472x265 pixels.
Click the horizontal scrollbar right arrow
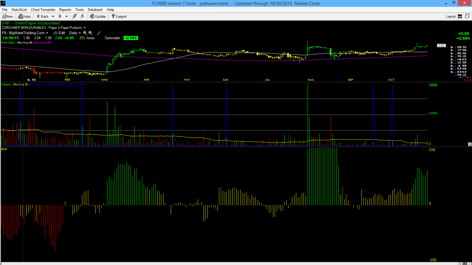pyautogui.click(x=469, y=264)
